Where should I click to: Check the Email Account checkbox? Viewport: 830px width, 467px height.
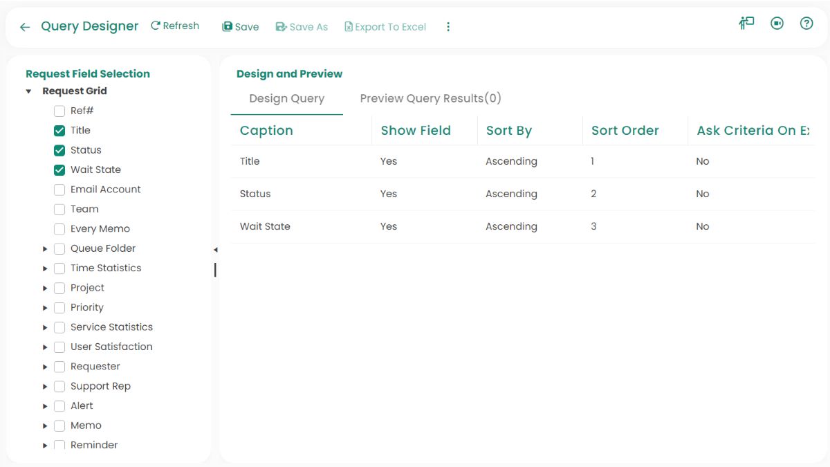[x=59, y=190]
